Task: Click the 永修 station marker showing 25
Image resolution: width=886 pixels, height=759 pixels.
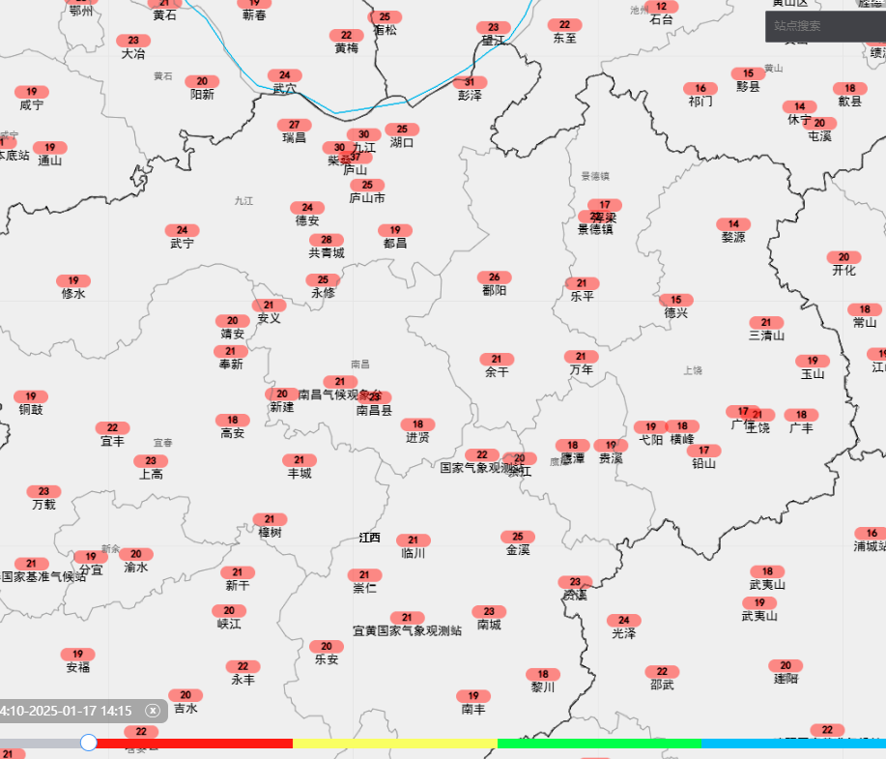Action: click(x=323, y=280)
